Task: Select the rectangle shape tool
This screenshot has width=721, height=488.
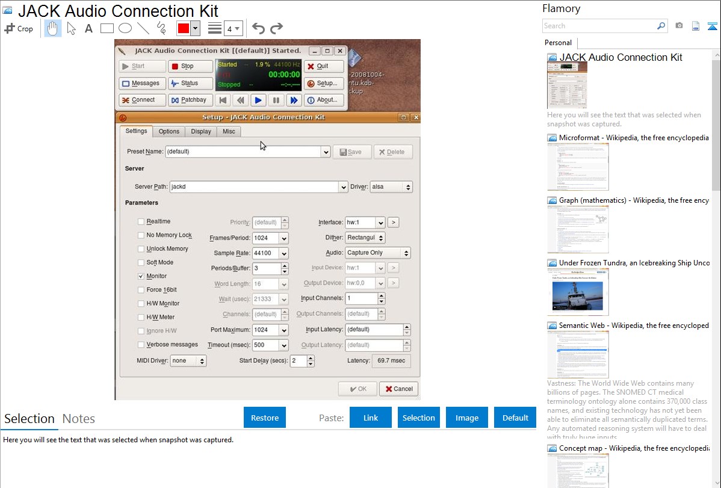Action: click(x=107, y=28)
